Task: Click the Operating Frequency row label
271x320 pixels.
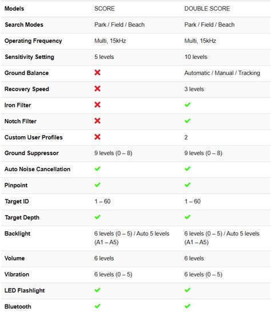Action: pyautogui.click(x=33, y=41)
